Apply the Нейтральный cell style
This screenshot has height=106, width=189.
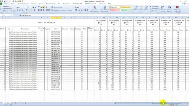(x=126, y=7)
